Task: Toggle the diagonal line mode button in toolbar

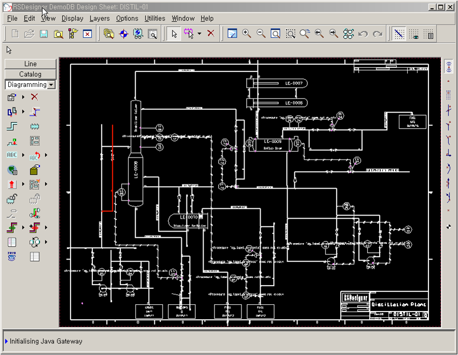Action: tap(399, 34)
